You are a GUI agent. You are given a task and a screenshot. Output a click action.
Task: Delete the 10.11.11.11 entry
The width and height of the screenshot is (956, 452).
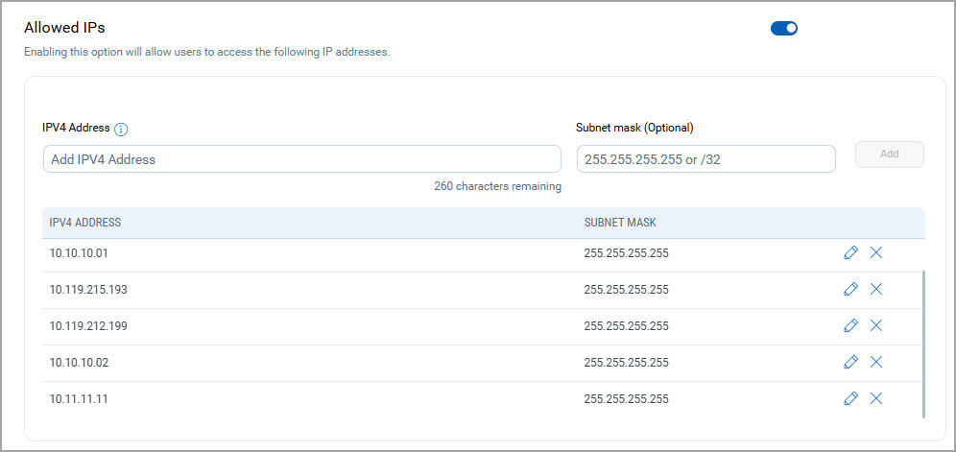876,399
